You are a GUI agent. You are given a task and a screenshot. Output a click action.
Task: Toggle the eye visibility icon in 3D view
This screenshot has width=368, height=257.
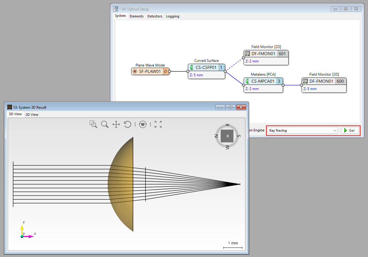point(142,124)
